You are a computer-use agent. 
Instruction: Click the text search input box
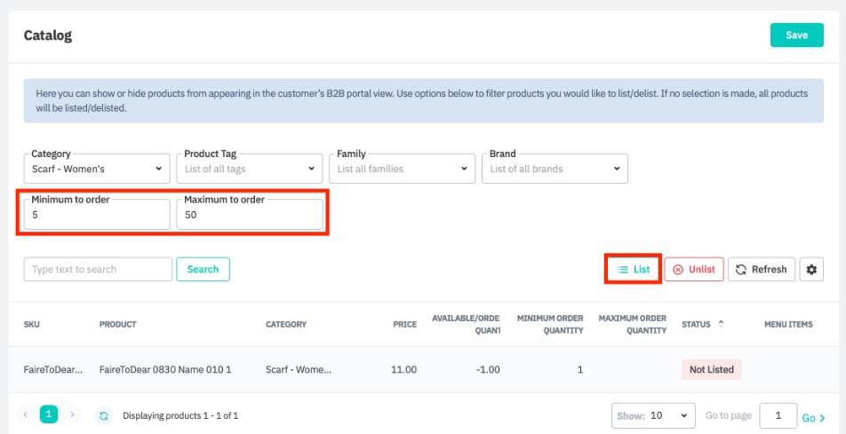(98, 270)
